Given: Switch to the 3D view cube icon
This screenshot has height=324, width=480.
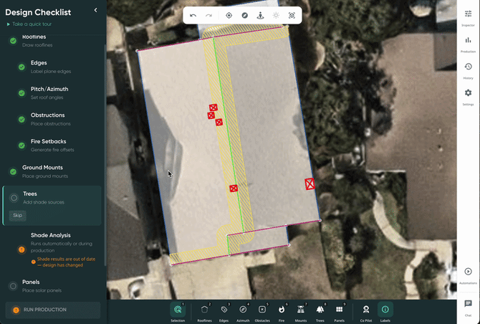Looking at the screenshot, I should (x=292, y=15).
